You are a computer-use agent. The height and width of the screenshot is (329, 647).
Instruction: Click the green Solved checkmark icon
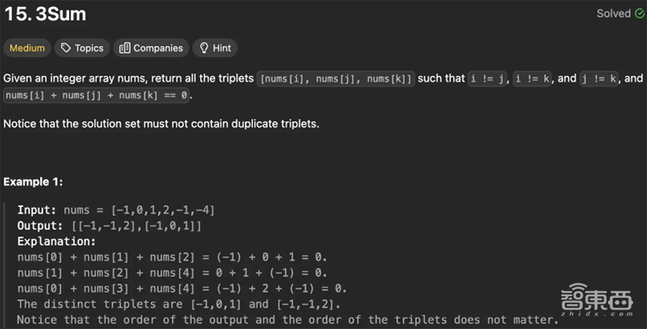(639, 14)
